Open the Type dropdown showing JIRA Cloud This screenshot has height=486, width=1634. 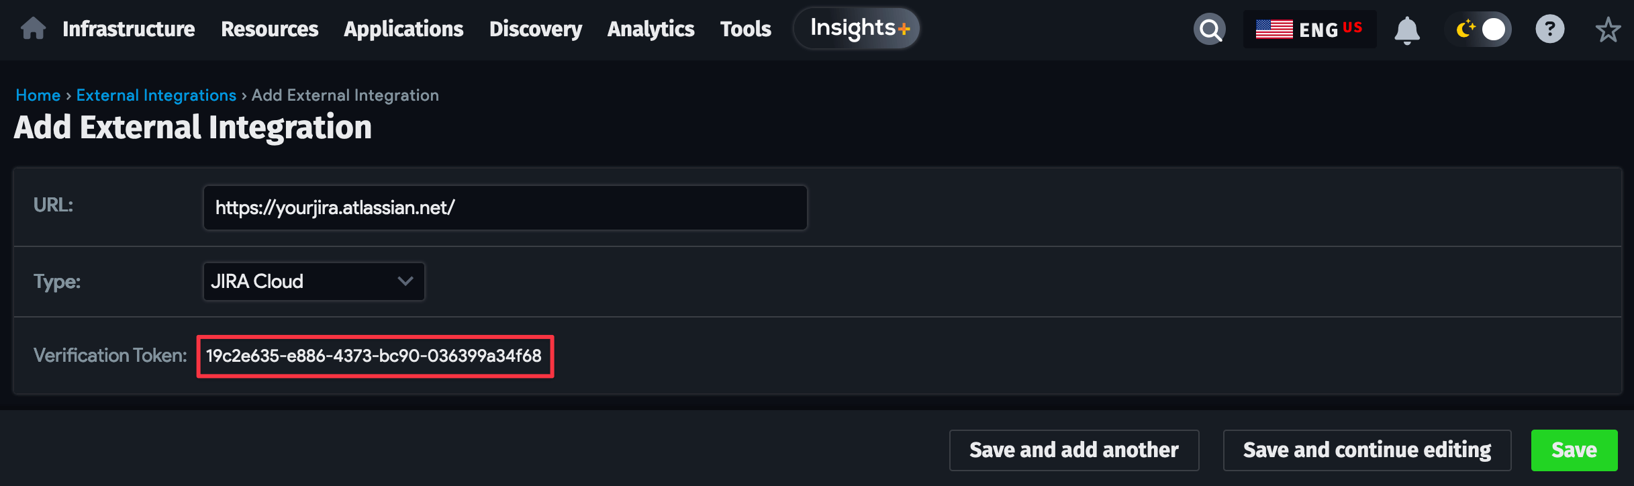pyautogui.click(x=313, y=281)
